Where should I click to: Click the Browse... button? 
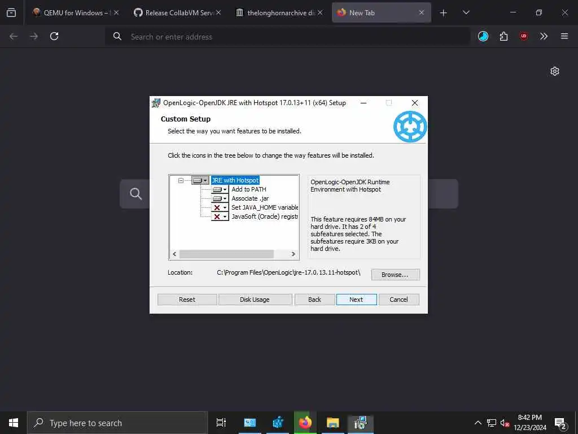pyautogui.click(x=395, y=275)
